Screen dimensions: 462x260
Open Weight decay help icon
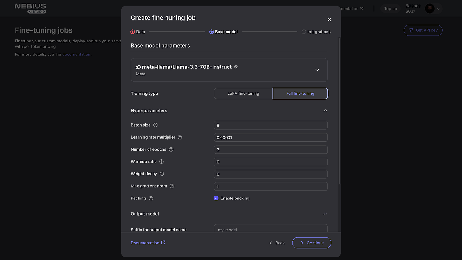click(162, 174)
